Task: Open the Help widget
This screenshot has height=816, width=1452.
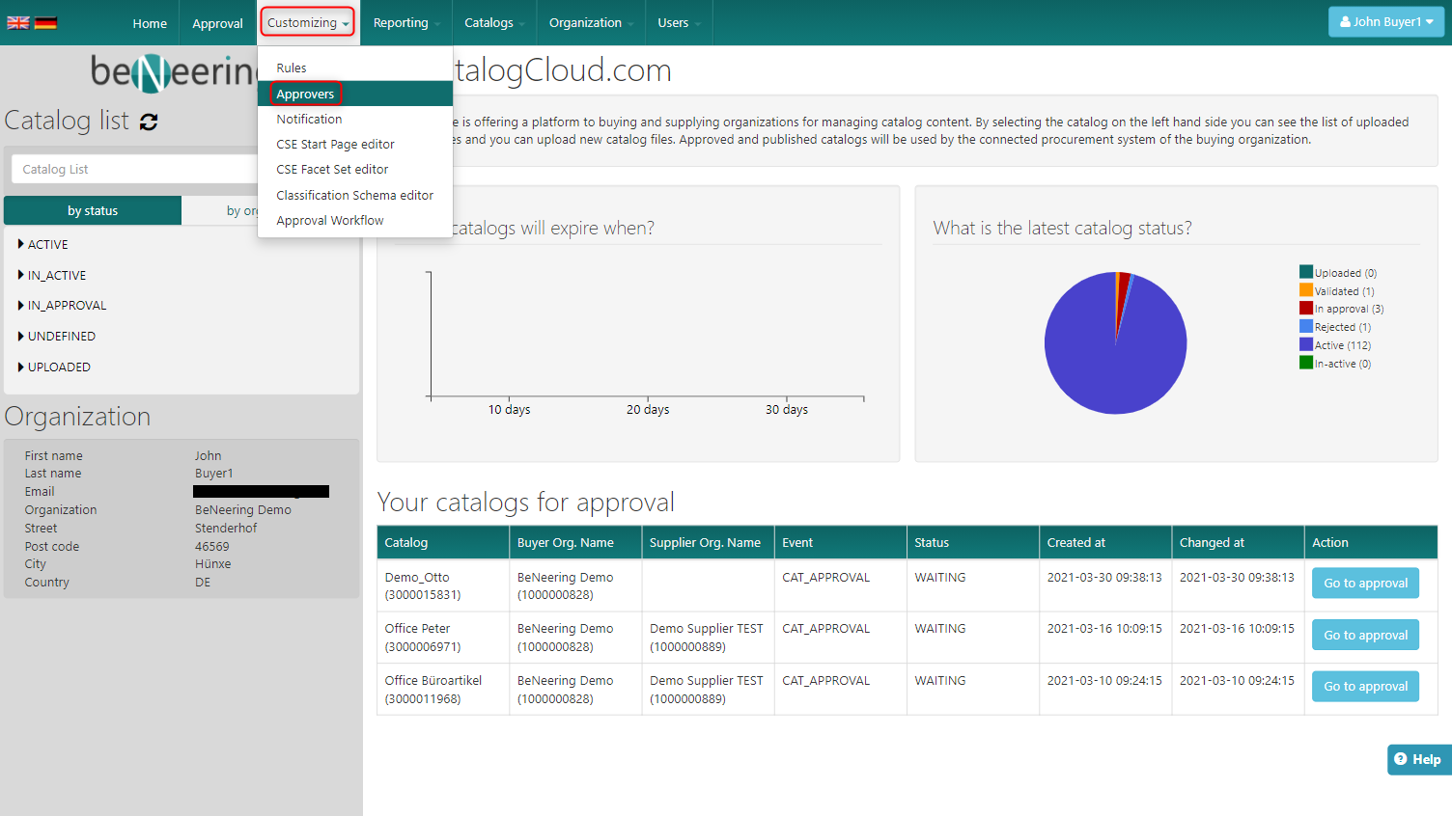Action: pos(1417,759)
